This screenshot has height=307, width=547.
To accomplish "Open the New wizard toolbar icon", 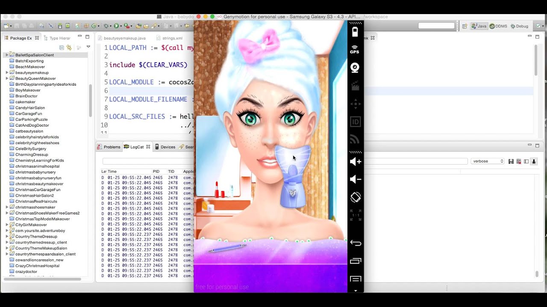I will coord(7,26).
